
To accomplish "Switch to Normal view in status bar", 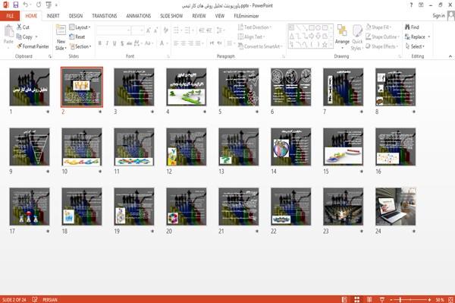I will [344, 299].
